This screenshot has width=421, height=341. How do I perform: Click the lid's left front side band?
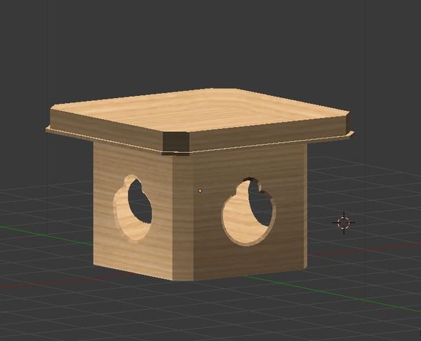pos(106,128)
